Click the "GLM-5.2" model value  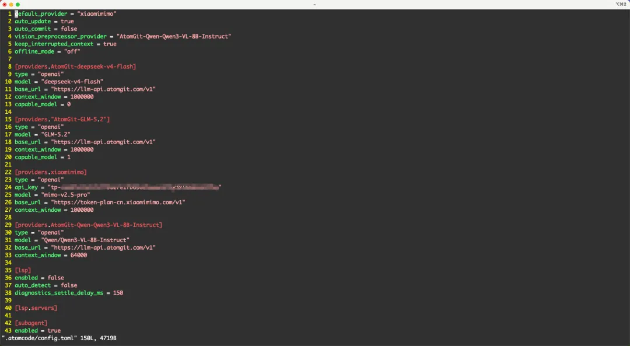click(56, 135)
